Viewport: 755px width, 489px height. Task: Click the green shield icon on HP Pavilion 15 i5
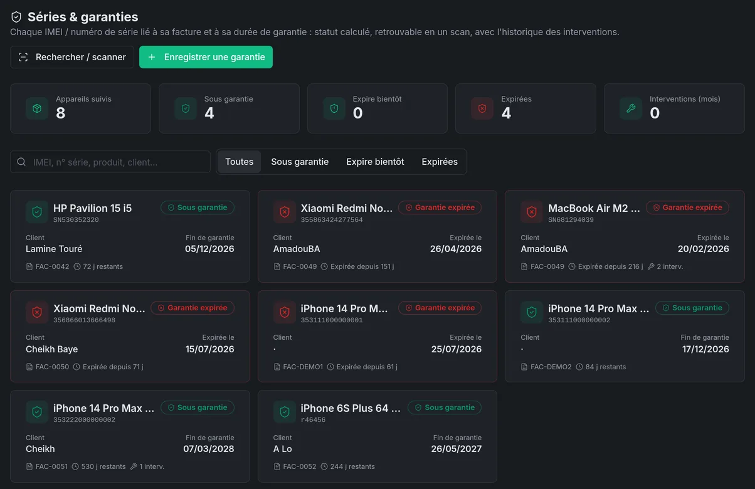37,212
